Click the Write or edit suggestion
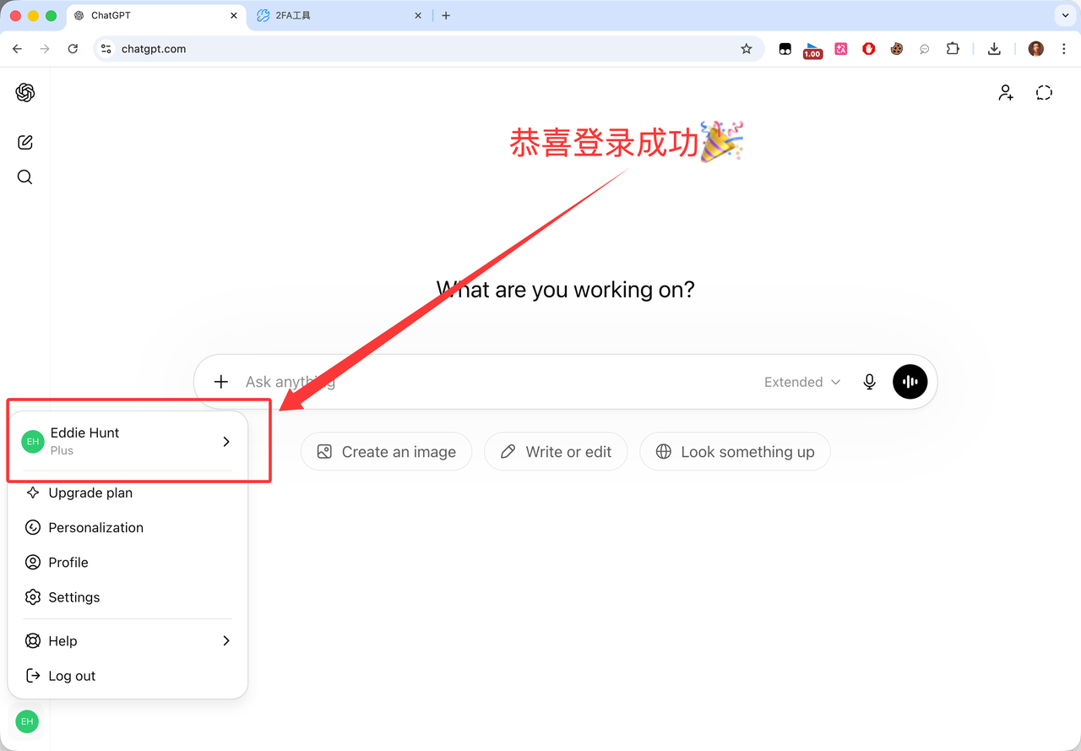This screenshot has width=1081, height=751. 556,452
